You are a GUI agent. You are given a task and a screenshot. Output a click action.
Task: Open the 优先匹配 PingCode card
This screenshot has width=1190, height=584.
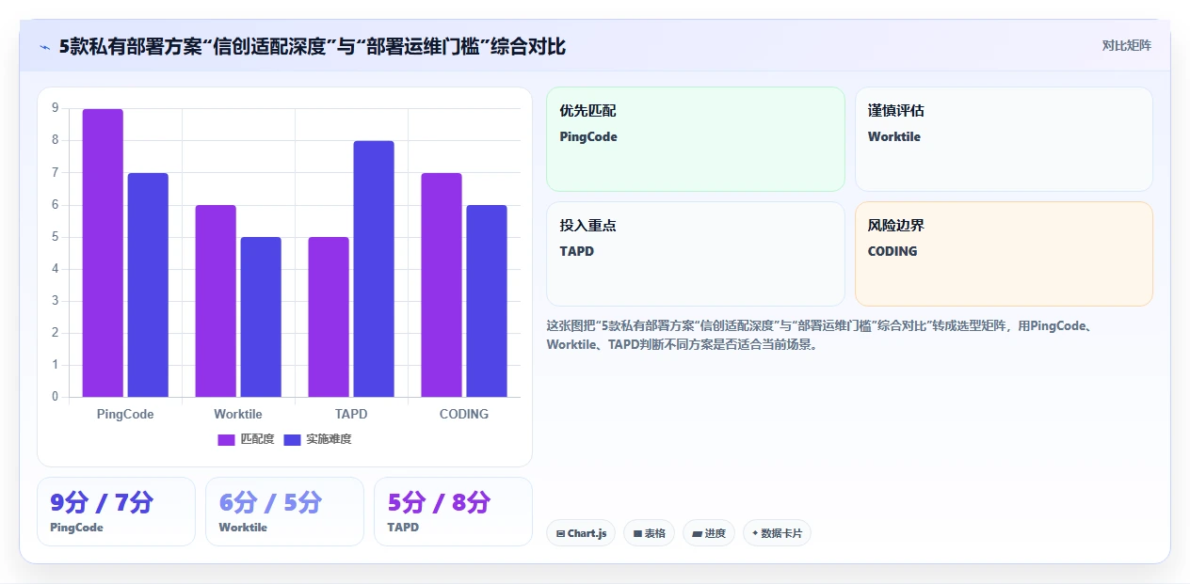696,139
